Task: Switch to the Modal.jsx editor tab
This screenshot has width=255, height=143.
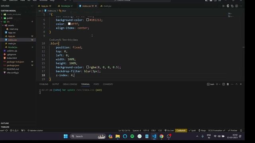Action: pos(65,6)
